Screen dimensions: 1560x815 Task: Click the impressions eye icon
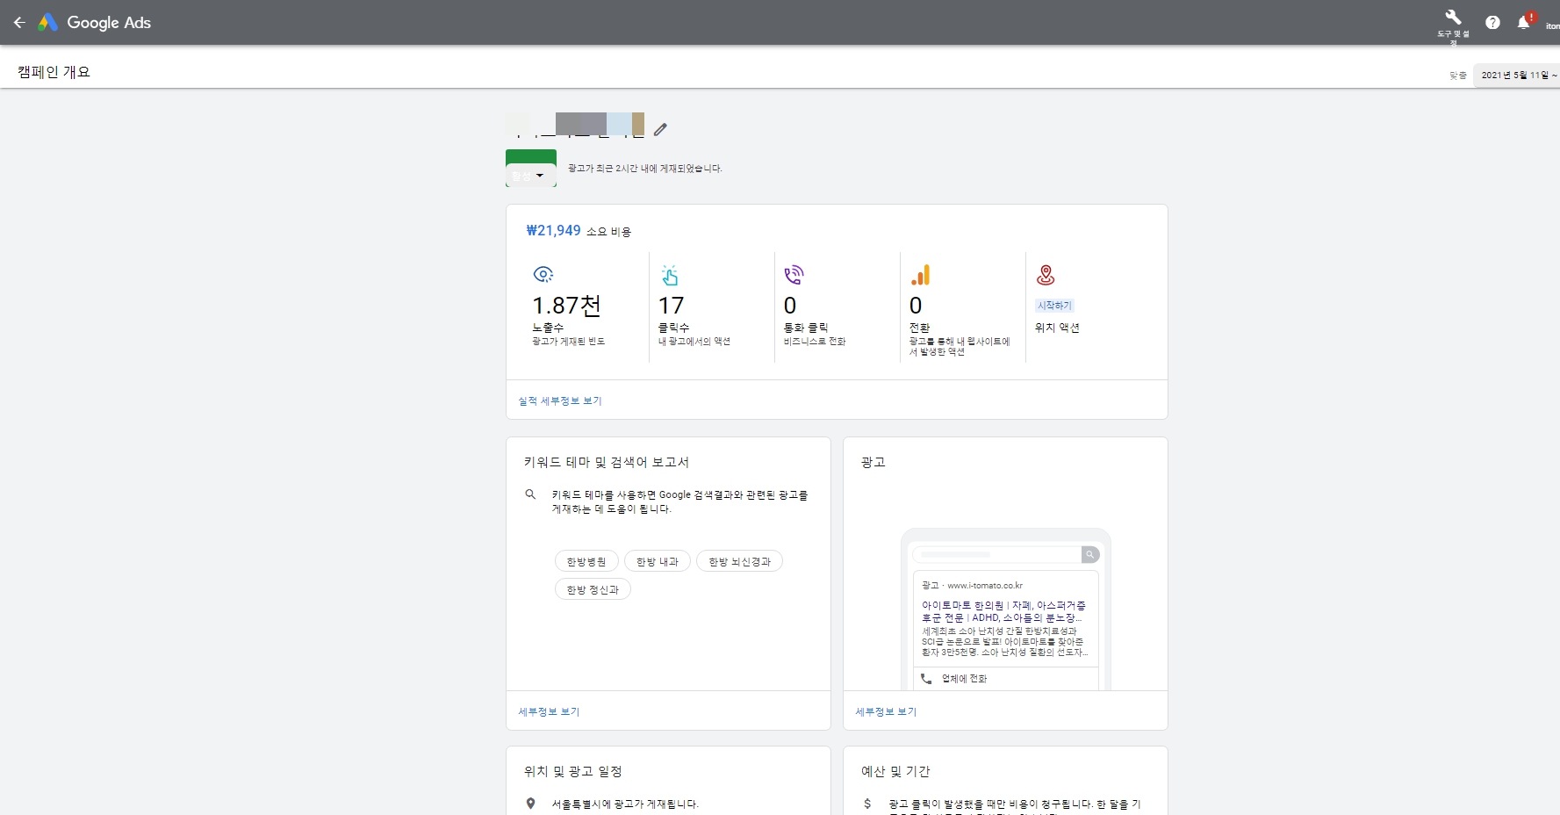[543, 275]
